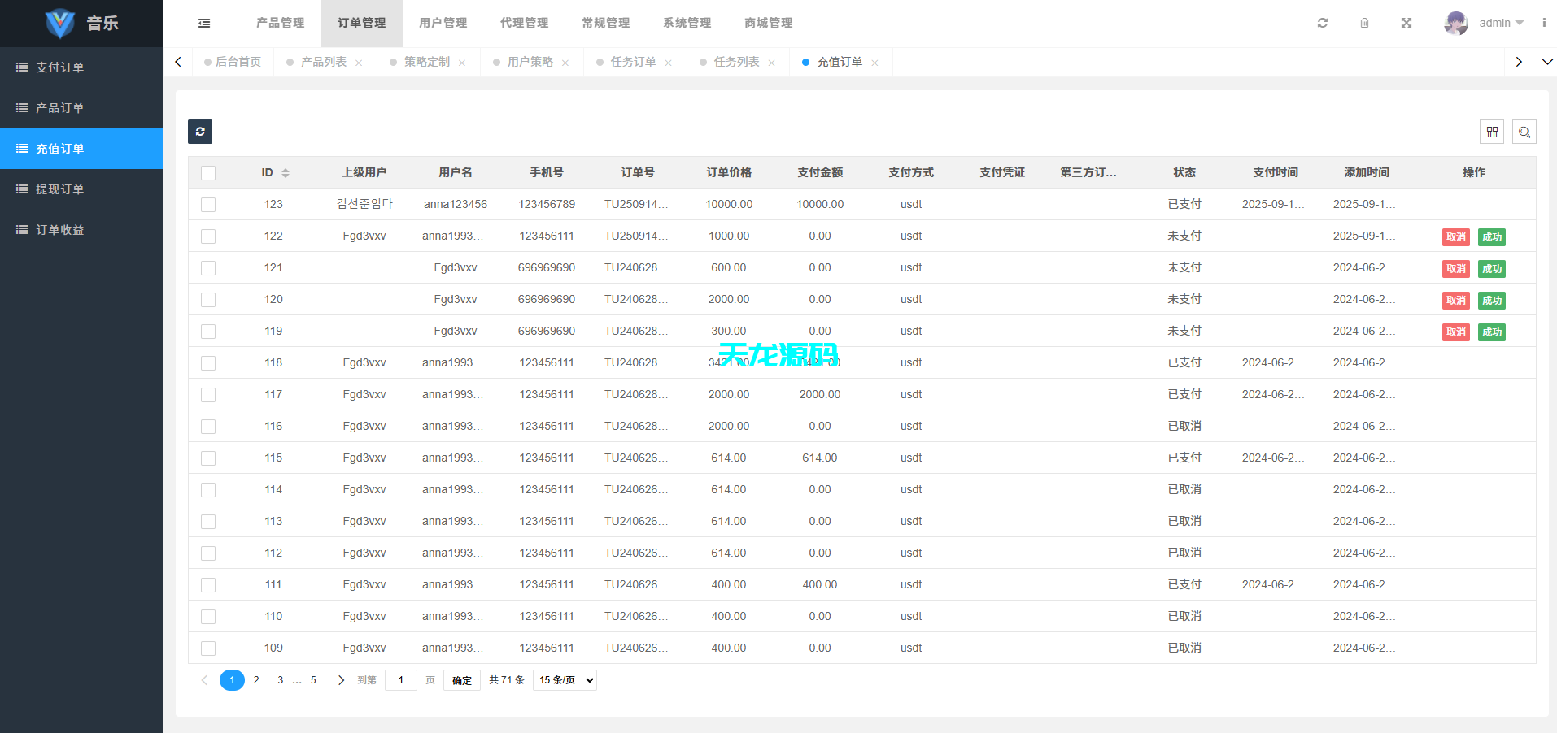Screen dimensions: 1557x733
Task: Open the 任务订单 tab
Action: [x=635, y=62]
